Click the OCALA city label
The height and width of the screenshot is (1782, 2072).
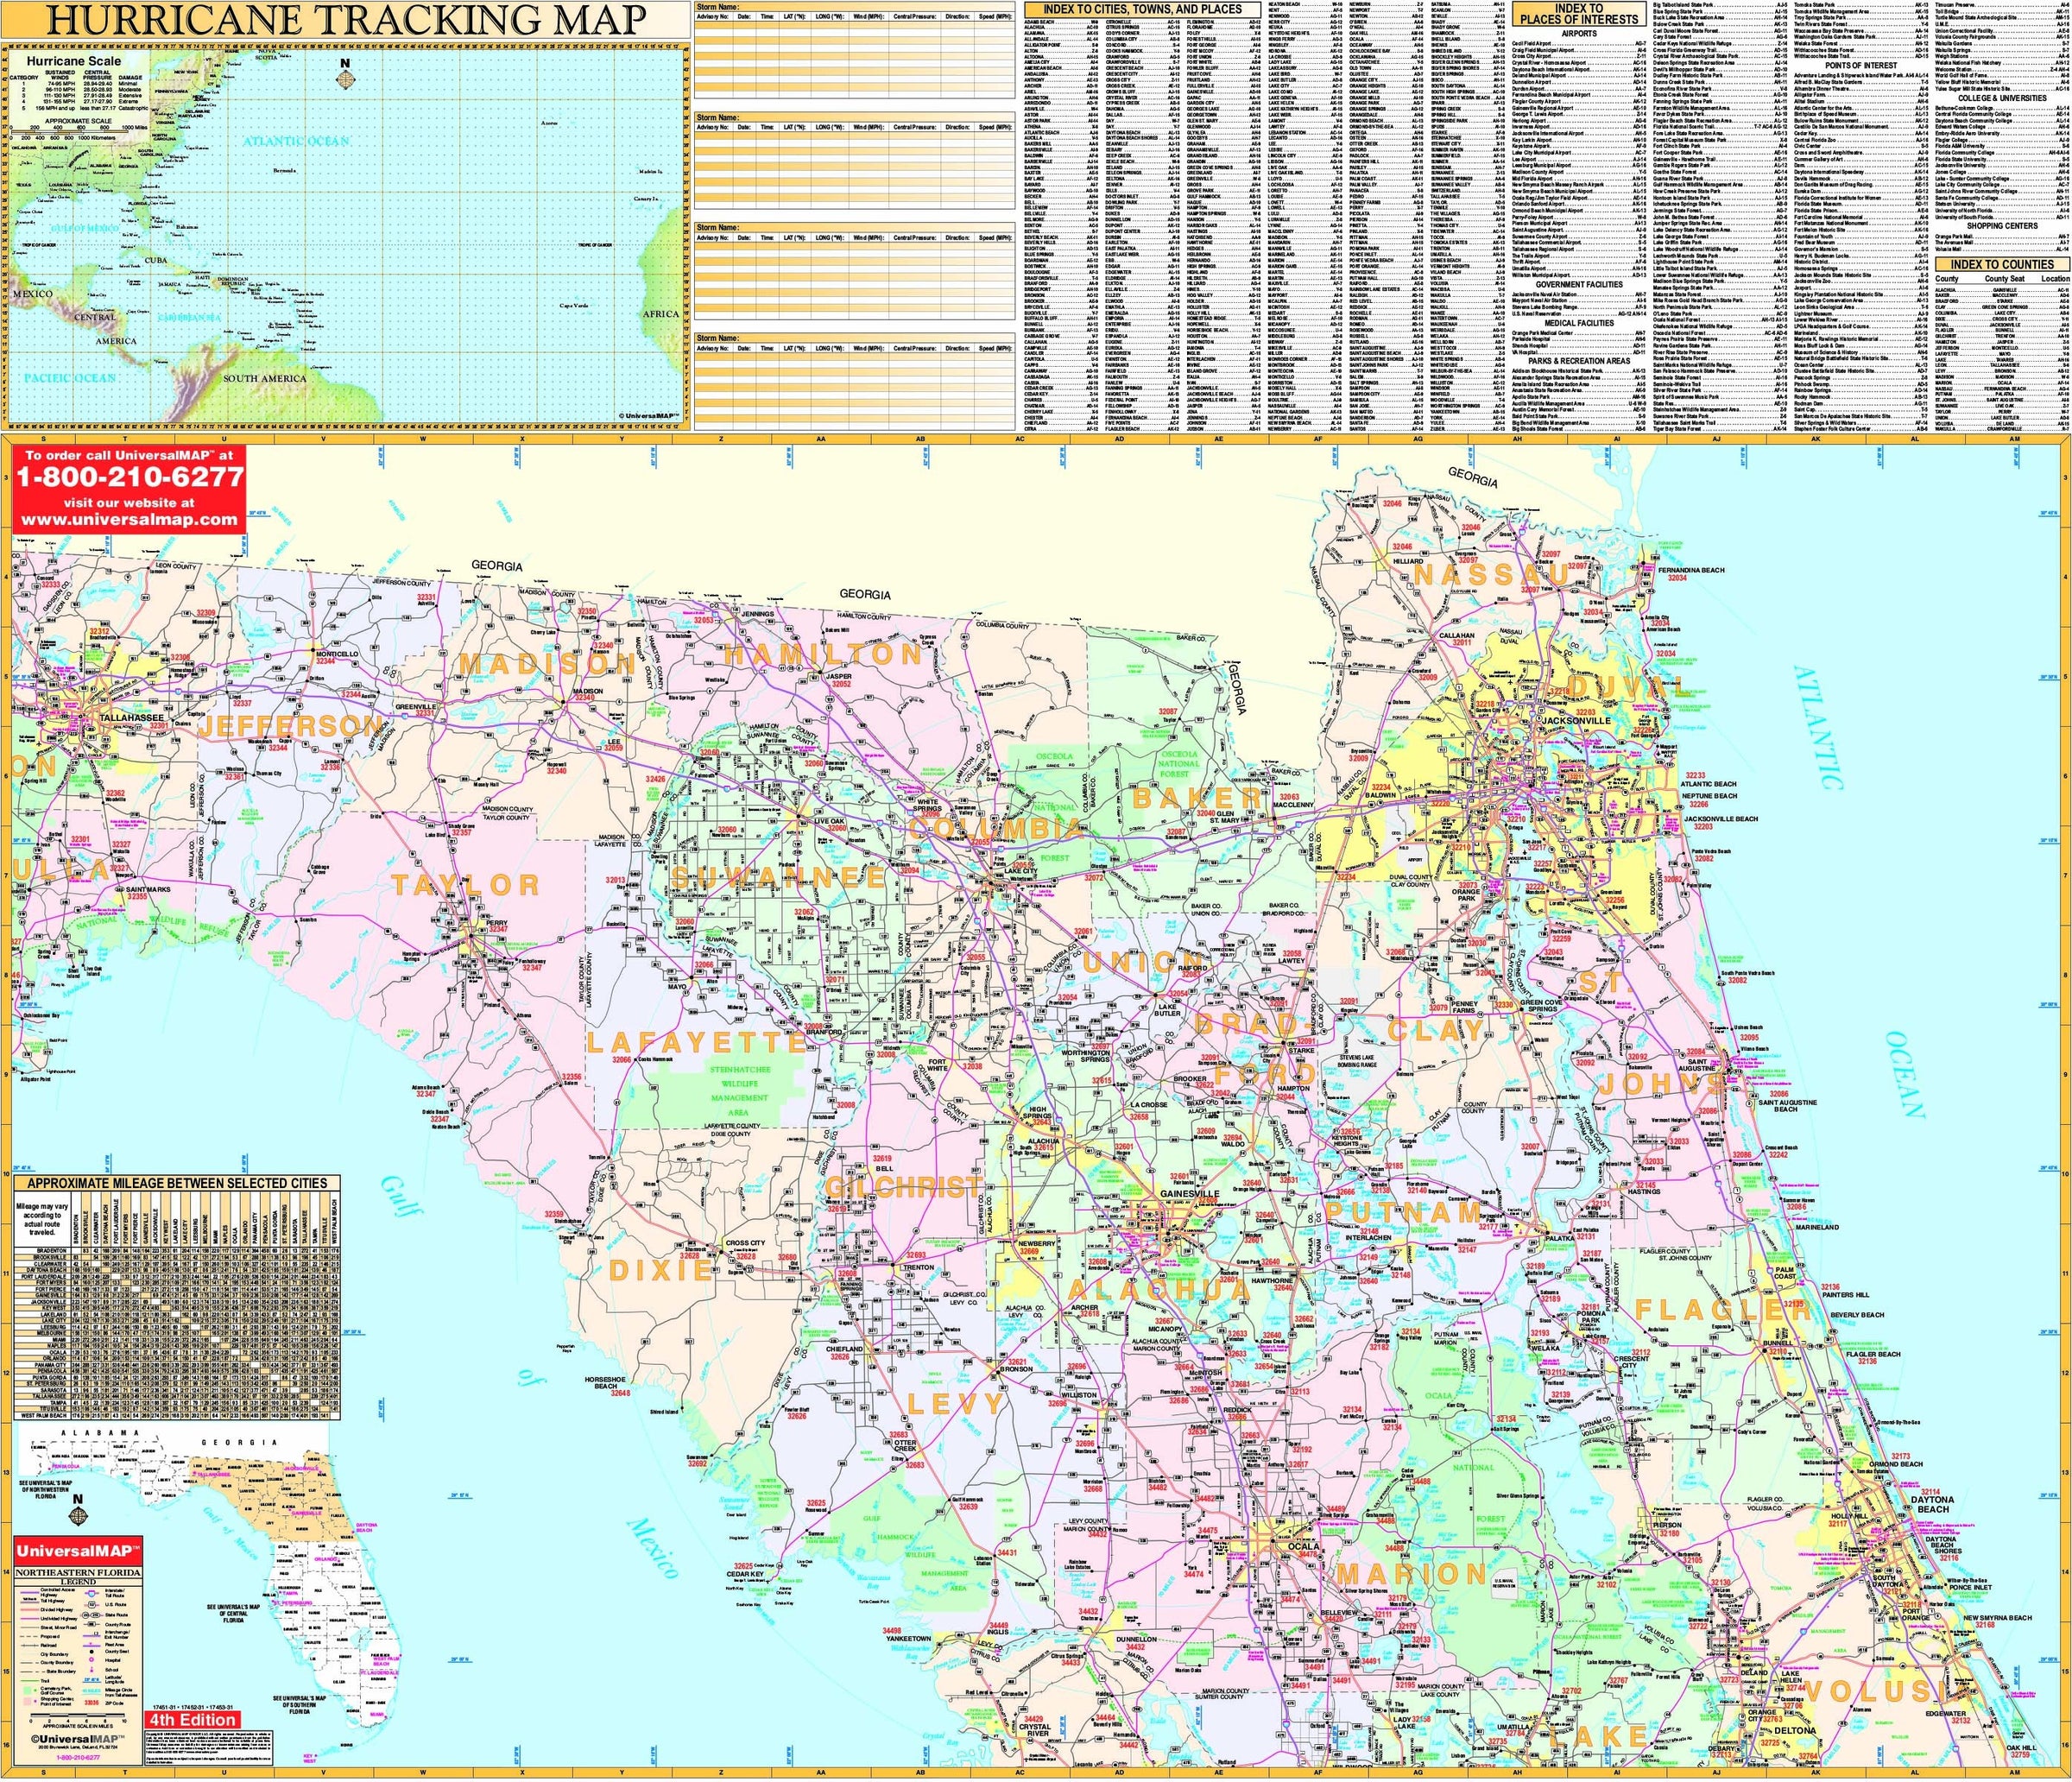[1304, 1546]
